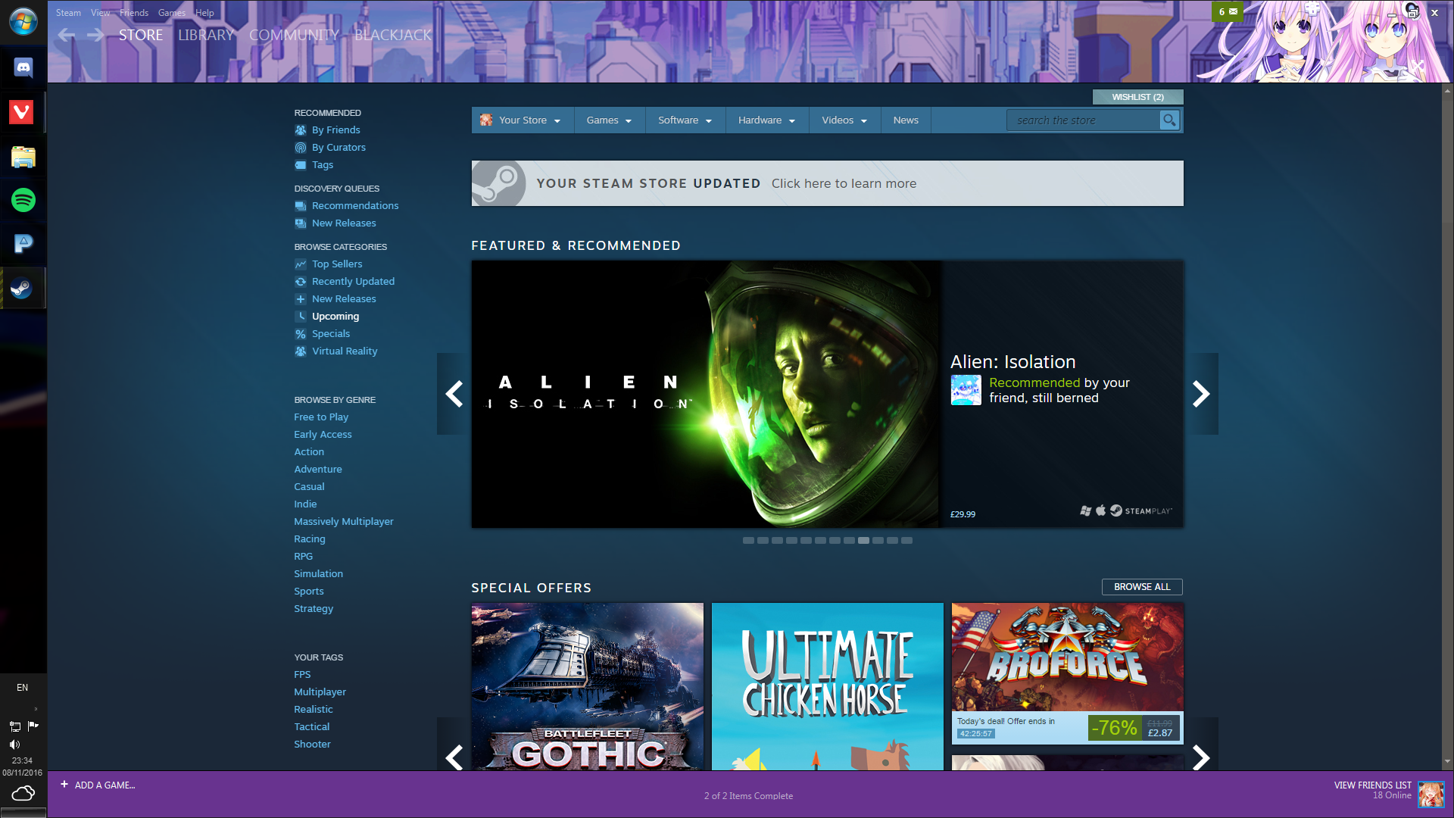Screen dimensions: 1454x818
Task: Switch to the LIBRARY tab
Action: (x=206, y=35)
